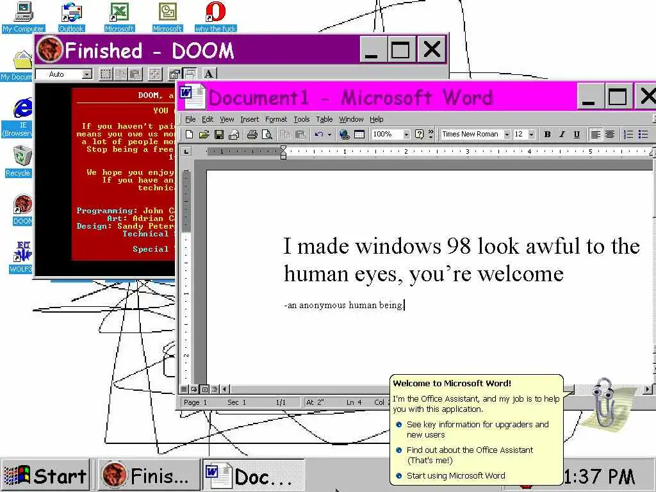Toggle Underline formatting
The width and height of the screenshot is (656, 492).
click(x=577, y=135)
